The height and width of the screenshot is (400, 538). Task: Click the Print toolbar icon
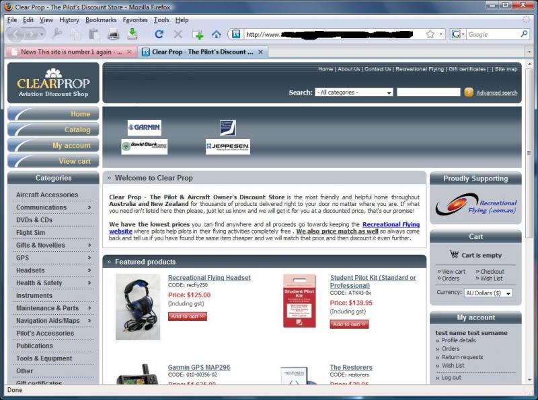(x=113, y=34)
